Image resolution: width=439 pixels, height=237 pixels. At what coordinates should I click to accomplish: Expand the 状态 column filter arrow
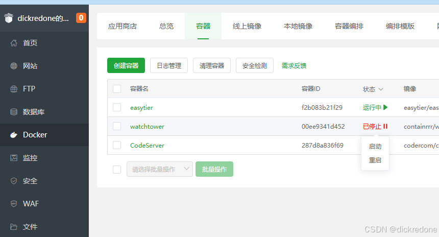coord(381,89)
